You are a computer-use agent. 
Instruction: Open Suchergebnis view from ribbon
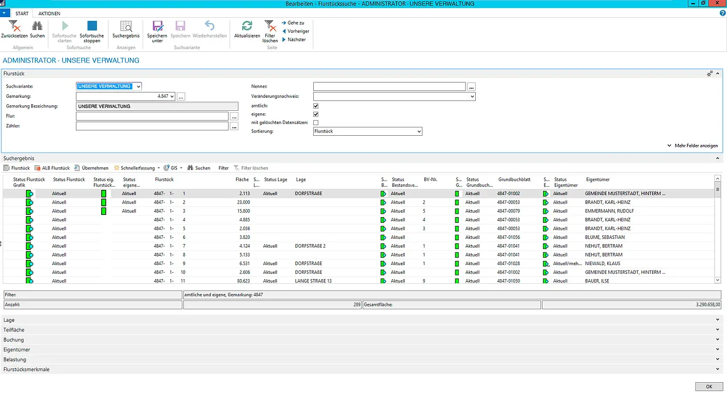tap(126, 26)
